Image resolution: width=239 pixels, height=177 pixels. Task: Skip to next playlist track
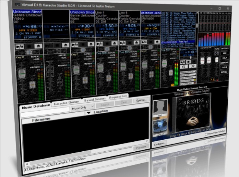192,66
